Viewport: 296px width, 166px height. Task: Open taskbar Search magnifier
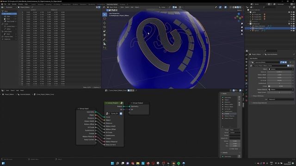click(x=117, y=163)
